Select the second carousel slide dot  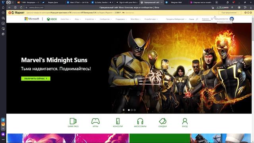click(x=132, y=110)
